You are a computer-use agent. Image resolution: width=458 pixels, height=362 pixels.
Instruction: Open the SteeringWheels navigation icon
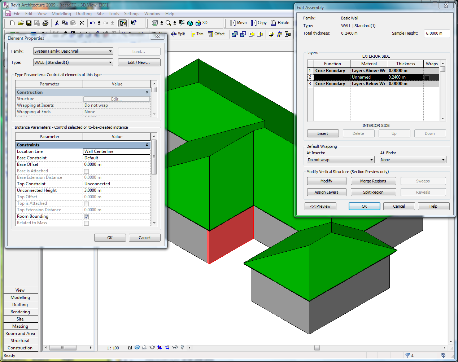click(155, 23)
